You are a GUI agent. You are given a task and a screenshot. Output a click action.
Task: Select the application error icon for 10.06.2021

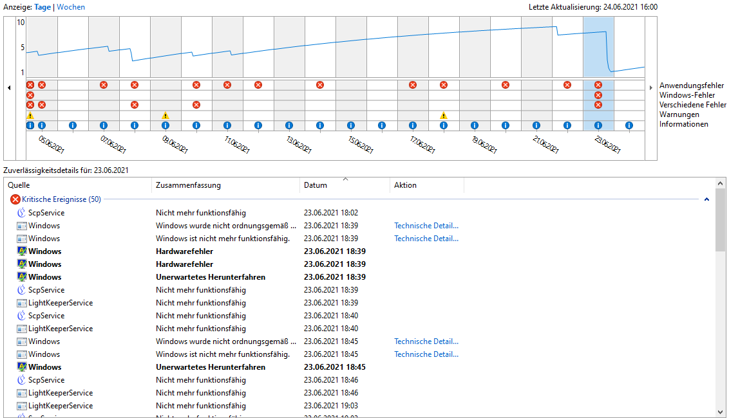196,85
